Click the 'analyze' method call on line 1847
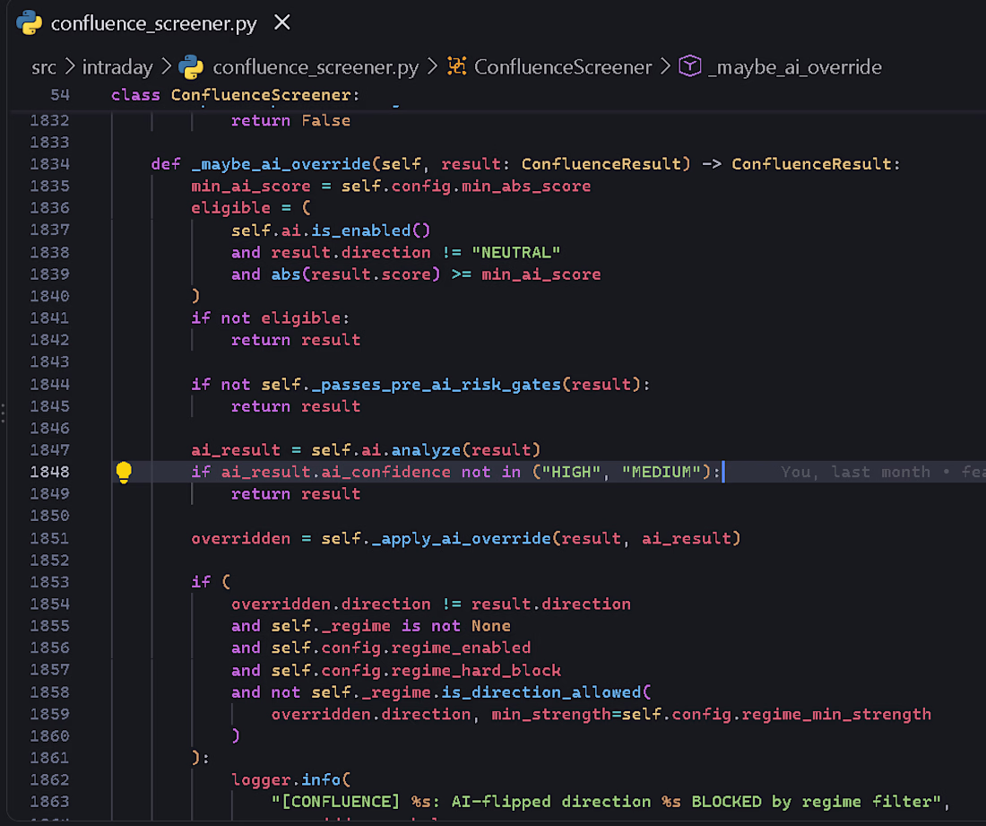 [x=427, y=450]
